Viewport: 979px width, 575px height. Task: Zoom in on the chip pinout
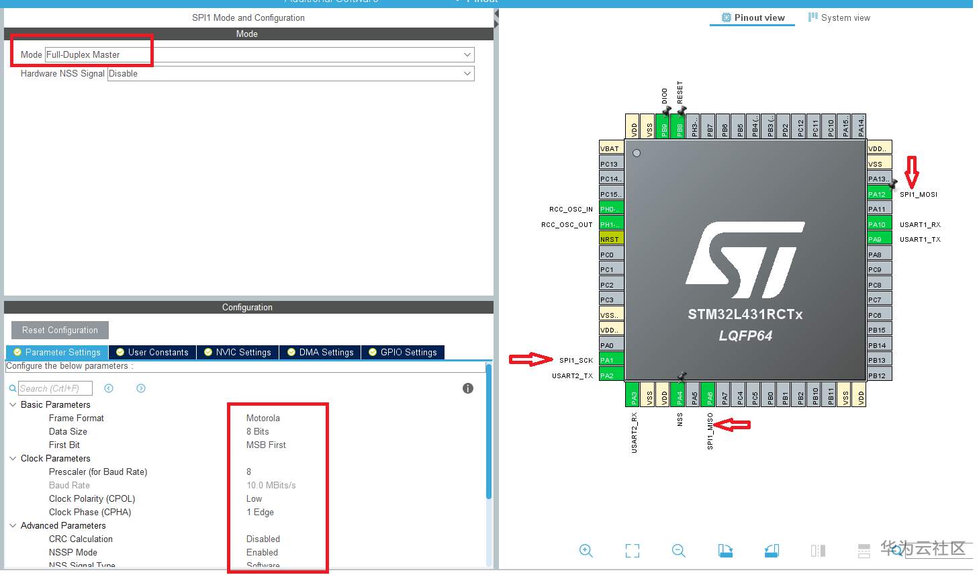point(586,551)
